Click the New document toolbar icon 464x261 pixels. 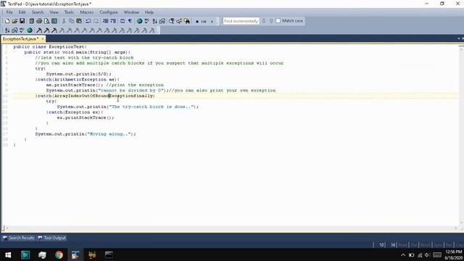[7, 21]
